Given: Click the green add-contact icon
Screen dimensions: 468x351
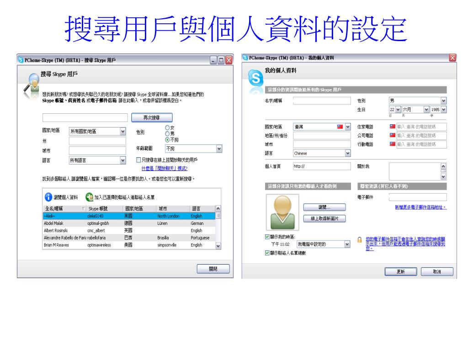Looking at the screenshot, I should coord(89,197).
